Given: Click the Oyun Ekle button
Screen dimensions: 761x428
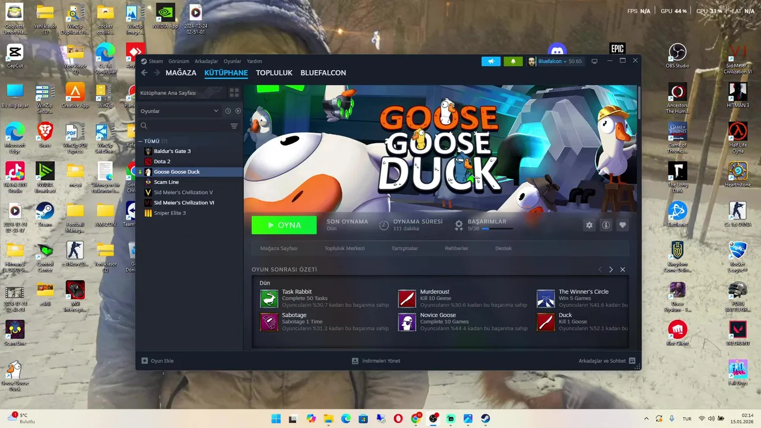Looking at the screenshot, I should [x=158, y=361].
